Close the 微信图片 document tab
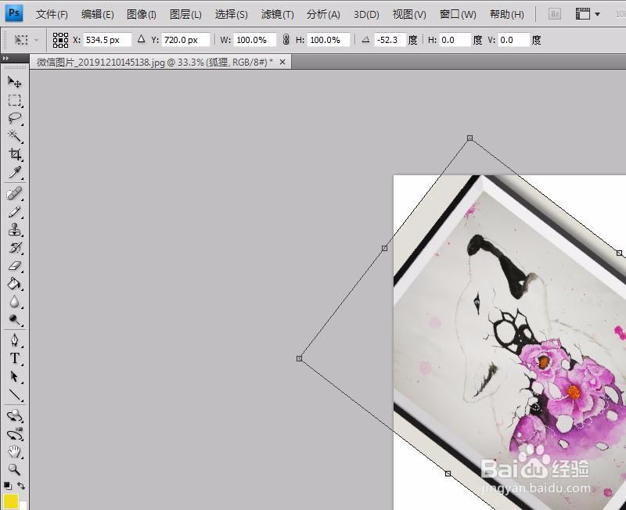The image size is (626, 510). point(282,62)
